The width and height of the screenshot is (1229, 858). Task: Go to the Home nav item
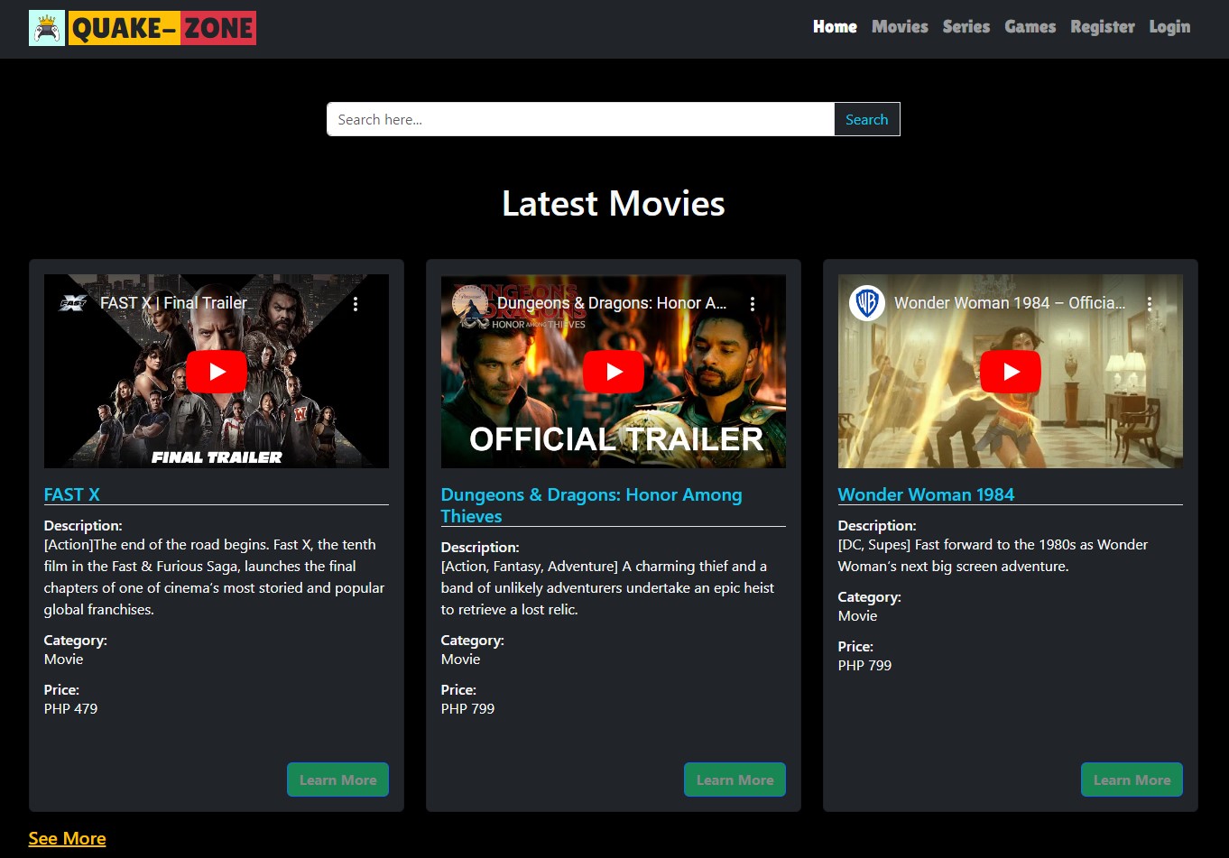click(x=835, y=27)
